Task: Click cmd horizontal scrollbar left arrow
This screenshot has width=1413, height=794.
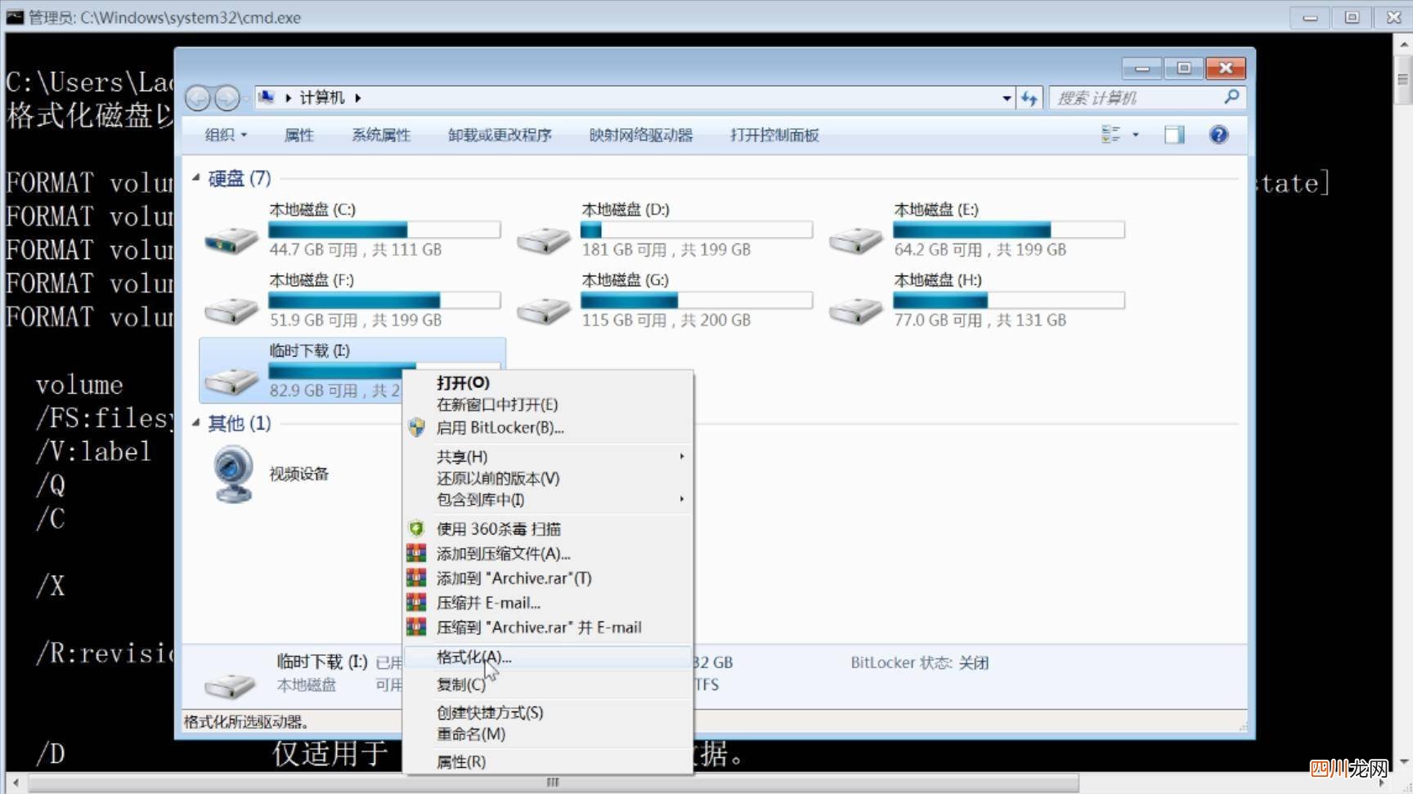Action: [16, 783]
